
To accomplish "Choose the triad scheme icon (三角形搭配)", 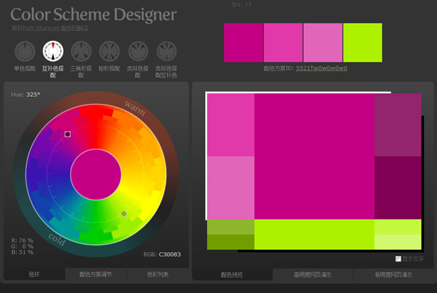I will (x=81, y=51).
